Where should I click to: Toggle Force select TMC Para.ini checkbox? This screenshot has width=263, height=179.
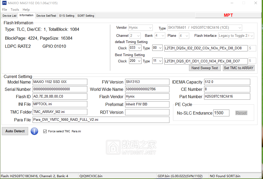point(45,131)
